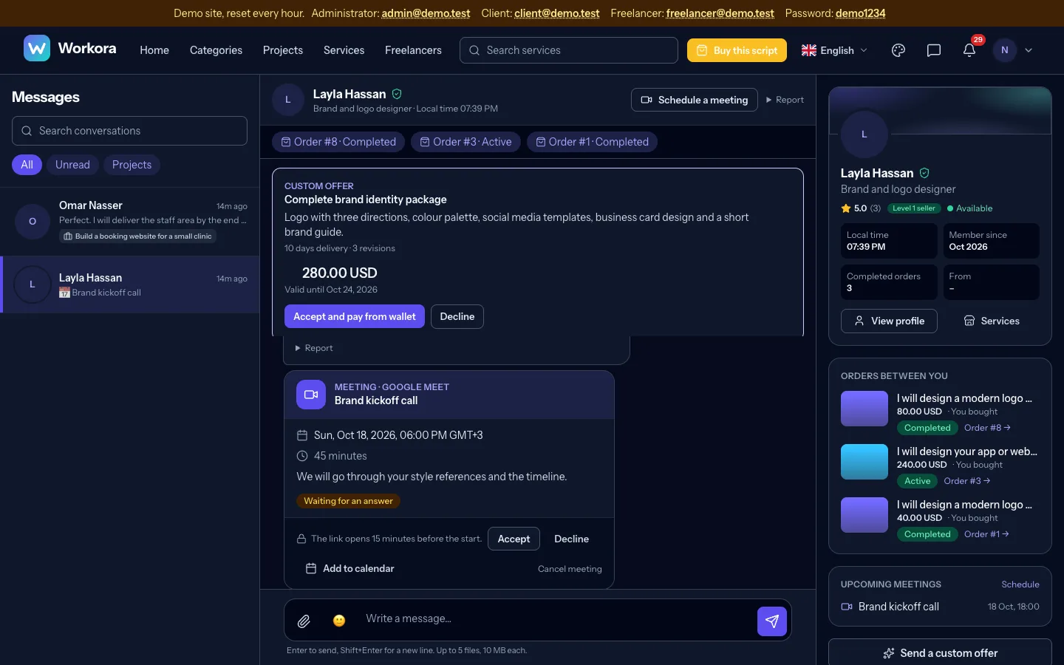Open the Omar Nasser conversation
The width and height of the screenshot is (1064, 665).
coord(130,221)
